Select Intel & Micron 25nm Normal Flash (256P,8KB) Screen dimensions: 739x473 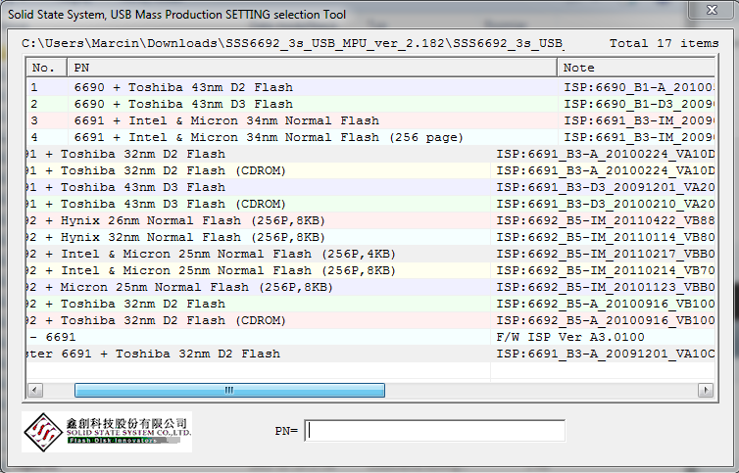click(x=370, y=270)
